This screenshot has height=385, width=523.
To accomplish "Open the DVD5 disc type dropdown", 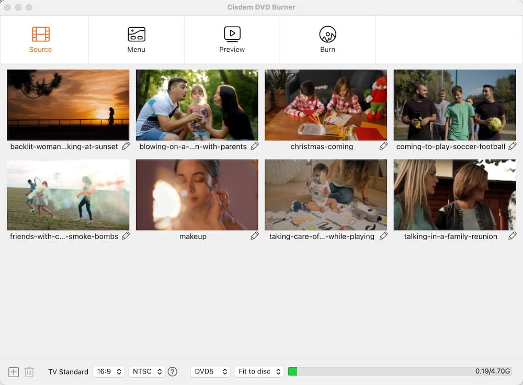I will coord(210,371).
